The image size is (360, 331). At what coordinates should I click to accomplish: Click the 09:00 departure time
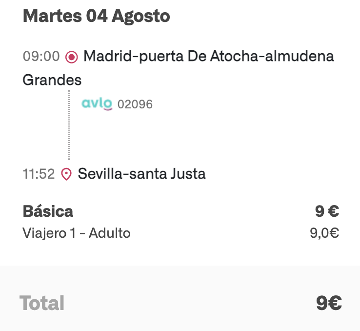[41, 57]
